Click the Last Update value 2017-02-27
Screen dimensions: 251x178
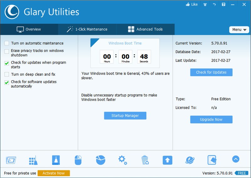pyautogui.click(x=221, y=60)
